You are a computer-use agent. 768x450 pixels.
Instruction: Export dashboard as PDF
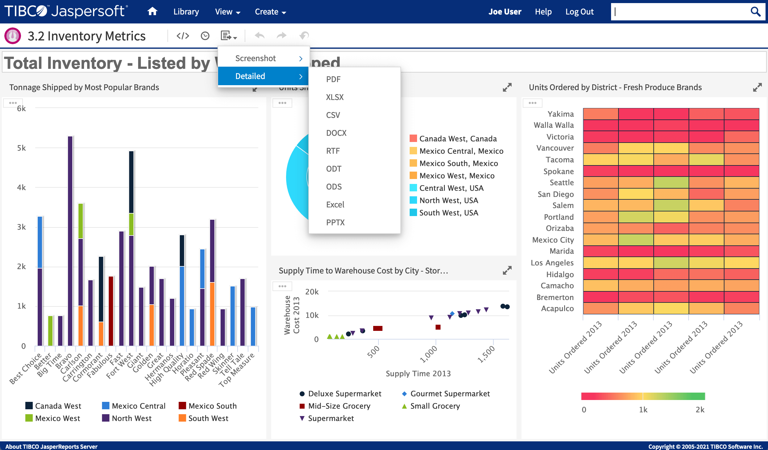tap(355, 79)
